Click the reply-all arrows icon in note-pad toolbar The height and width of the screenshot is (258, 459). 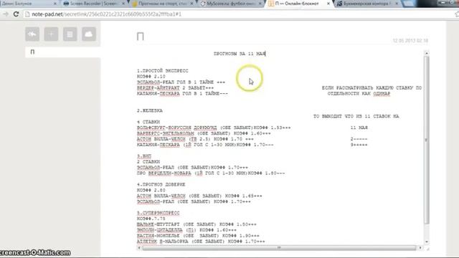32,34
